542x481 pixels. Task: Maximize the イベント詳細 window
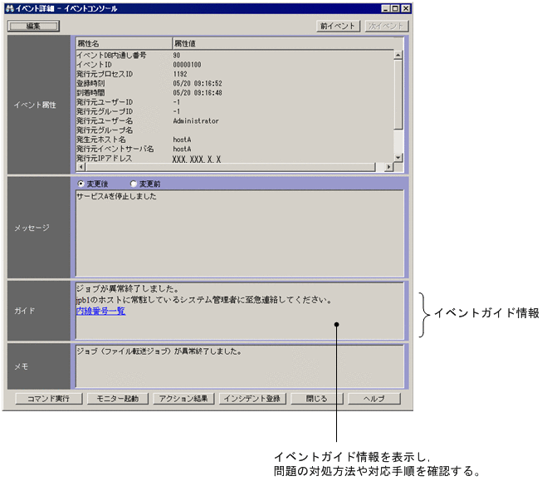[395, 8]
